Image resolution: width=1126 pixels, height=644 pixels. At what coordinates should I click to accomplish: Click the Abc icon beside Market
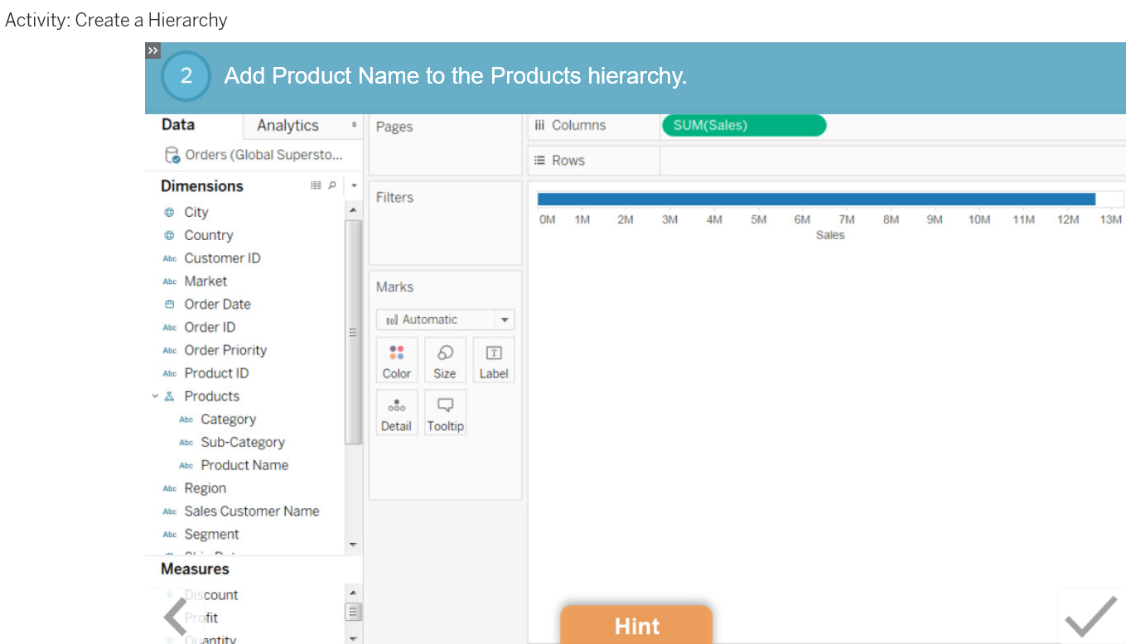click(x=170, y=281)
